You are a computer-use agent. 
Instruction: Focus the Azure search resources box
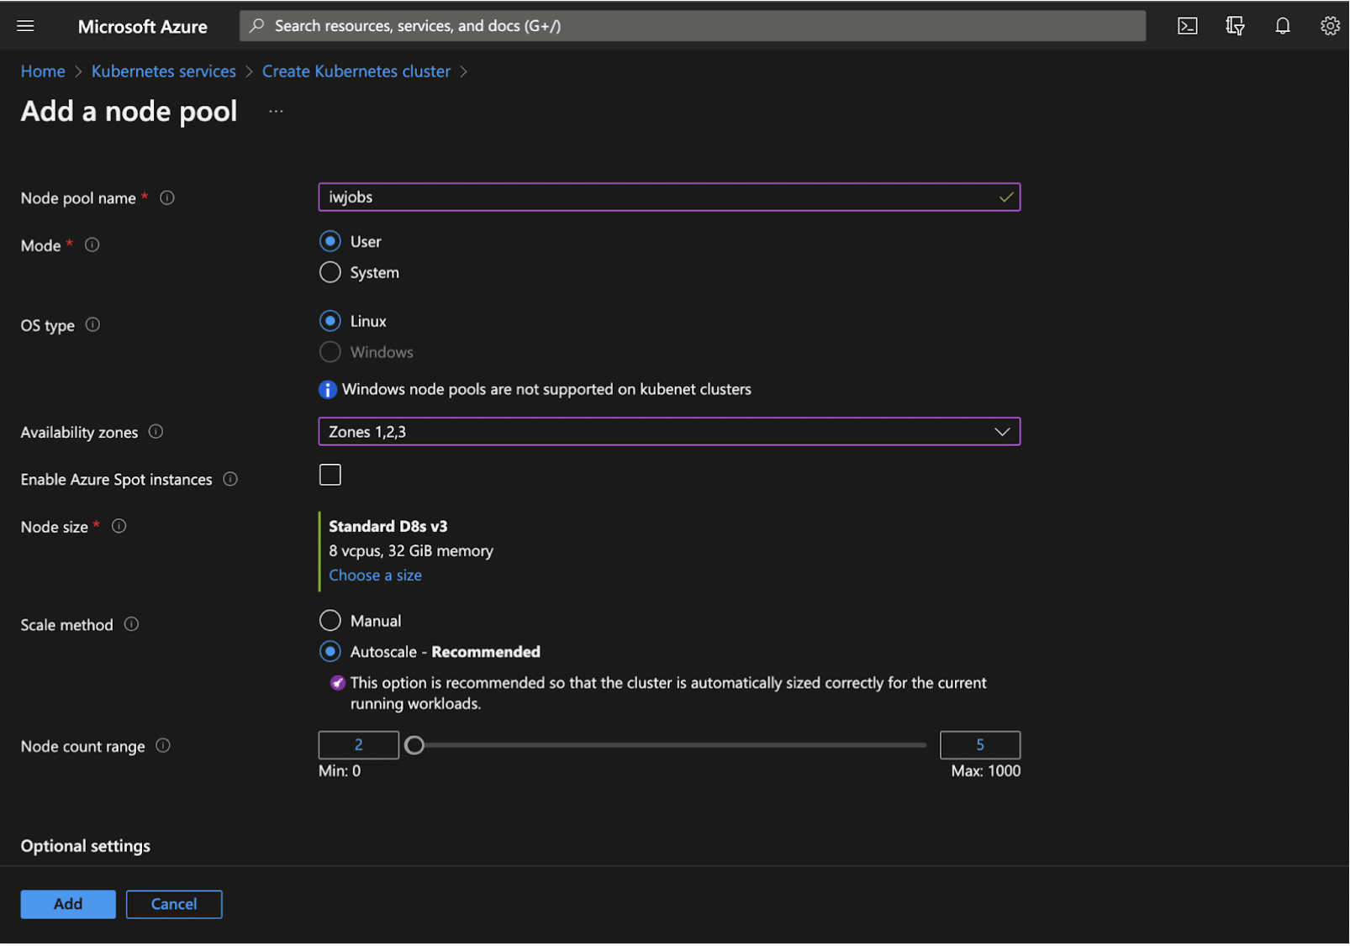tap(693, 26)
